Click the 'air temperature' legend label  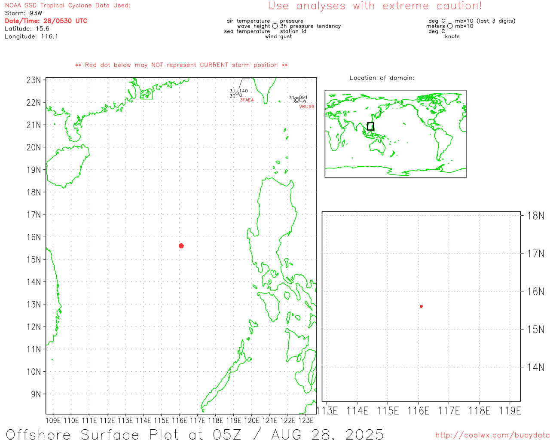[248, 21]
